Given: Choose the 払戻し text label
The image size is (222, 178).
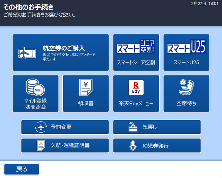Looking at the screenshot, I should pyautogui.click(x=150, y=127).
